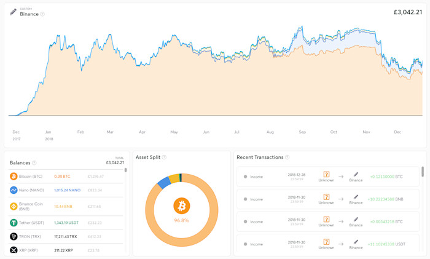
Task: Click the Bitcoin logo inside the donut chart
Action: (x=182, y=205)
